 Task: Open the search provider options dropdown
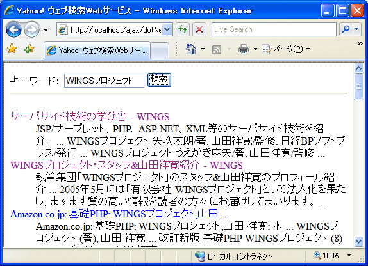pos(357,29)
